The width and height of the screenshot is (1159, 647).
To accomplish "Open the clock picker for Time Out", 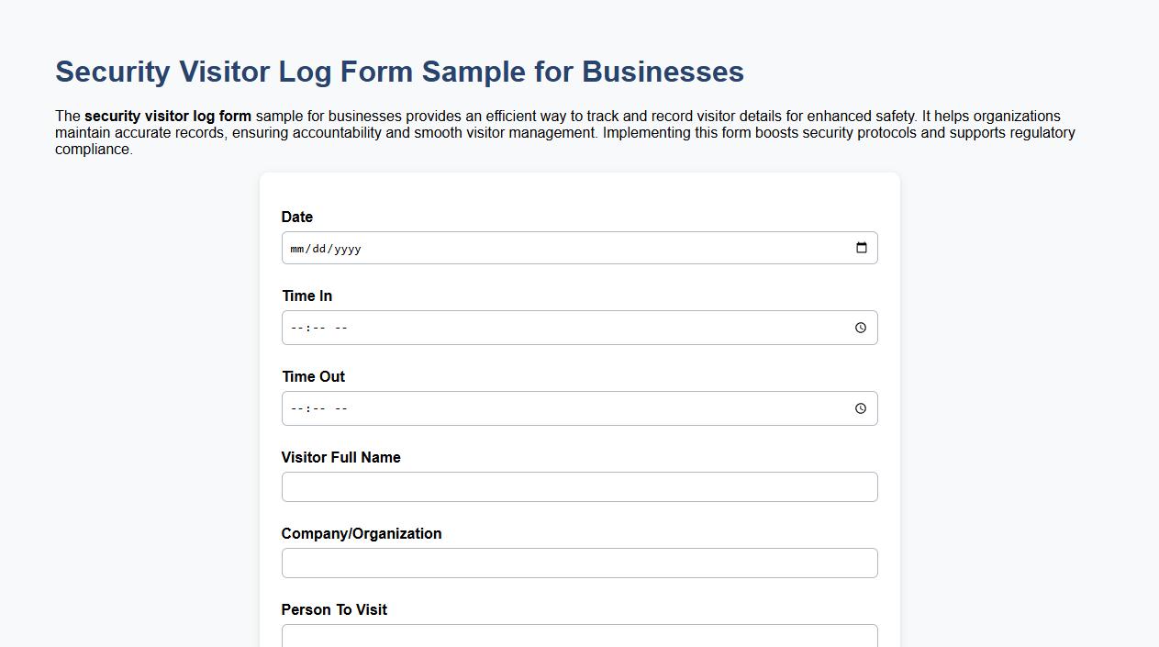I will [x=861, y=407].
